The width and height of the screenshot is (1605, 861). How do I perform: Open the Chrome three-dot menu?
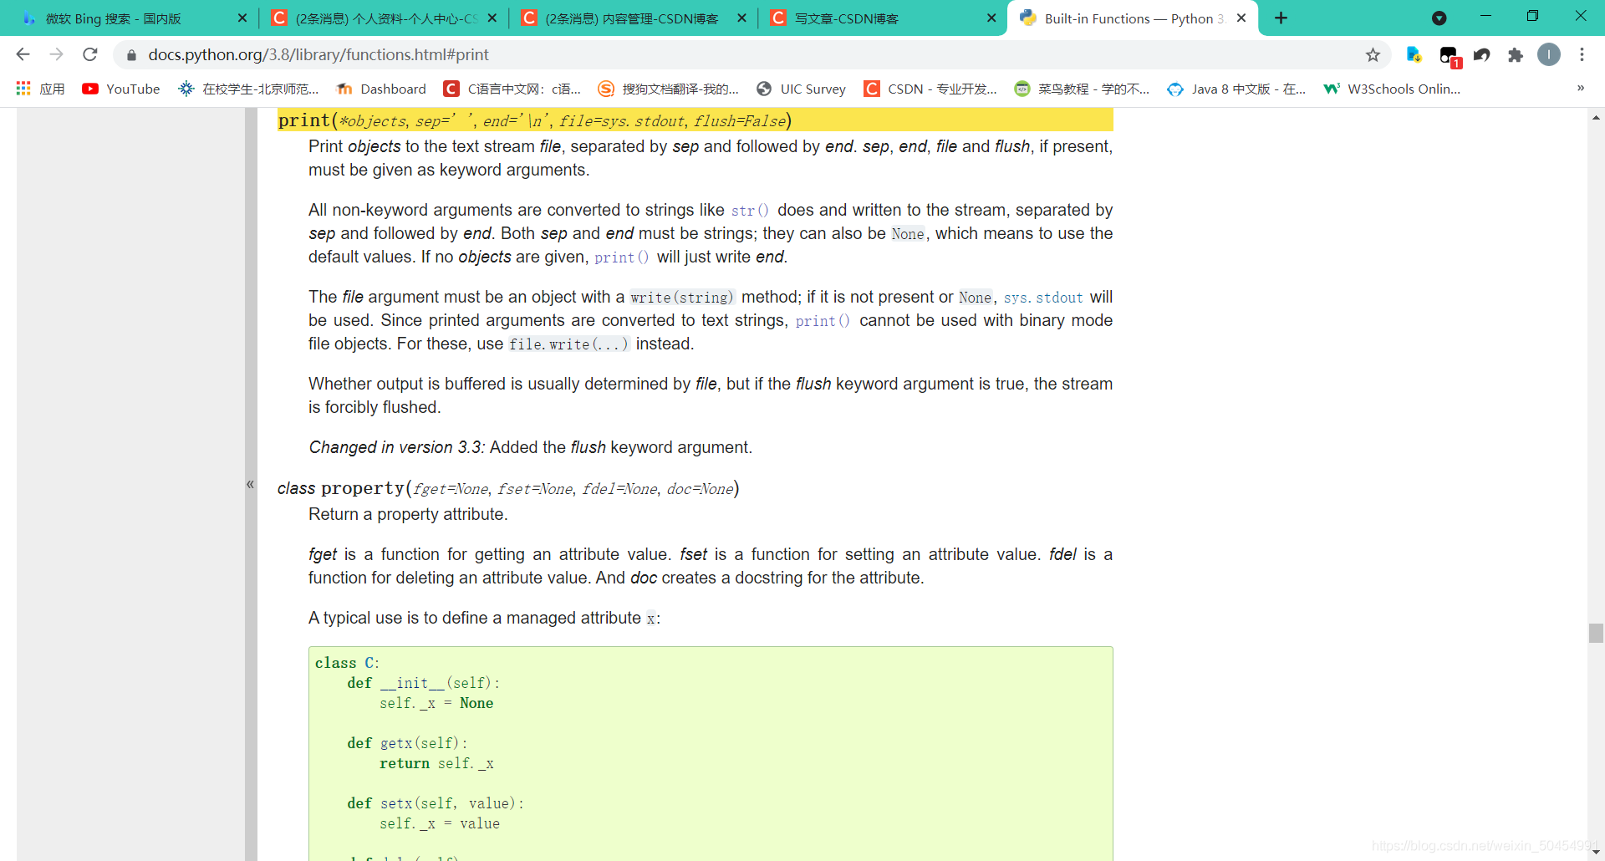[x=1582, y=55]
